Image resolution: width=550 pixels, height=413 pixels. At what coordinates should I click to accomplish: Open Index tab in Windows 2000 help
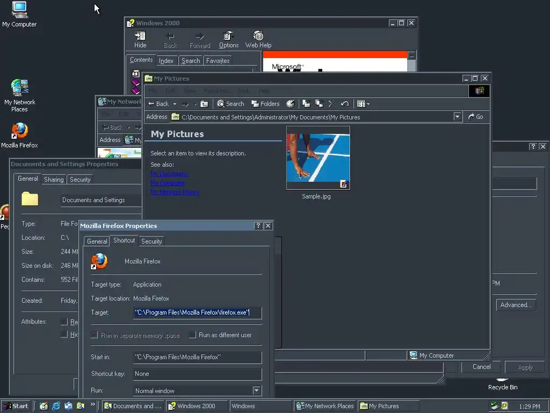point(167,61)
